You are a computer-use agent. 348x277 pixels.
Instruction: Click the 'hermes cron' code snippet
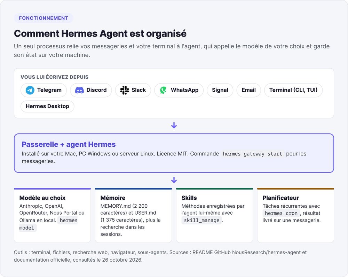pyautogui.click(x=281, y=213)
